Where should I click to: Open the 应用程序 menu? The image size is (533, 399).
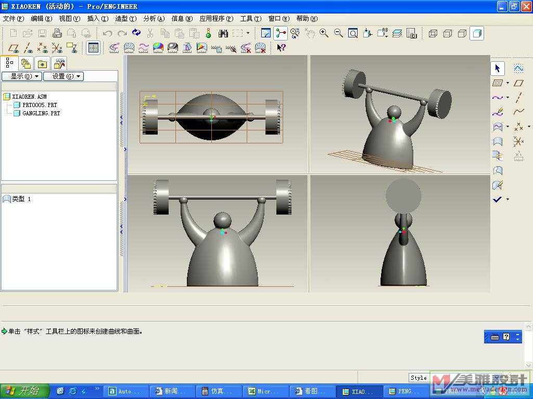click(x=217, y=19)
